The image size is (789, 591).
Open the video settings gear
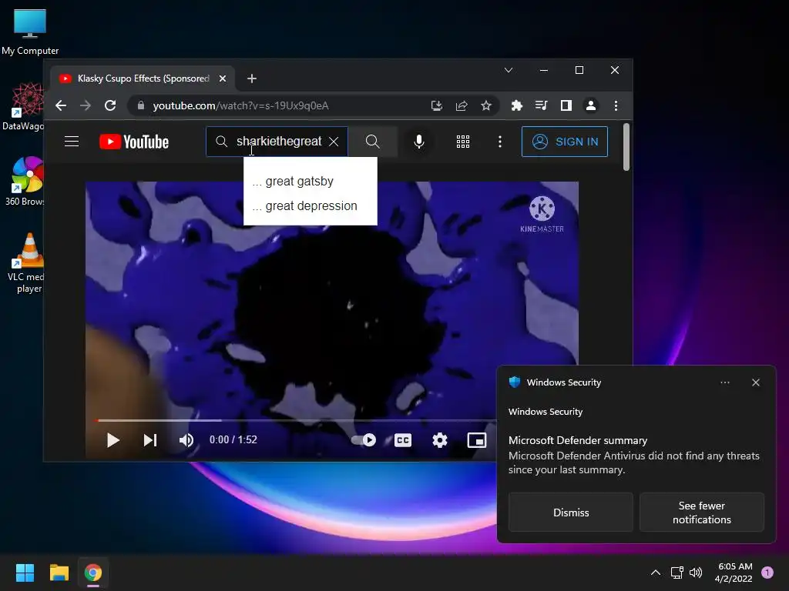pos(440,440)
